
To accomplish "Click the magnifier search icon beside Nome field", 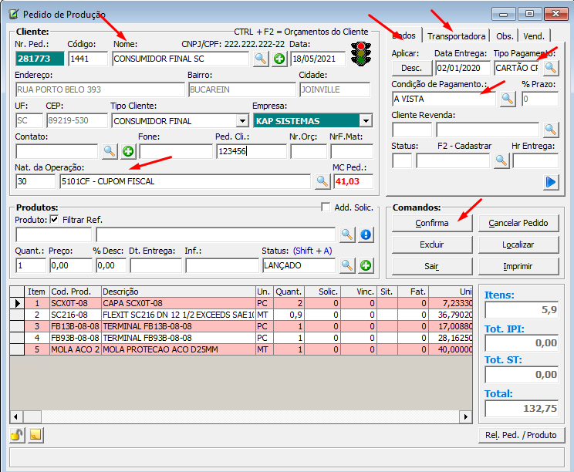I will point(260,59).
